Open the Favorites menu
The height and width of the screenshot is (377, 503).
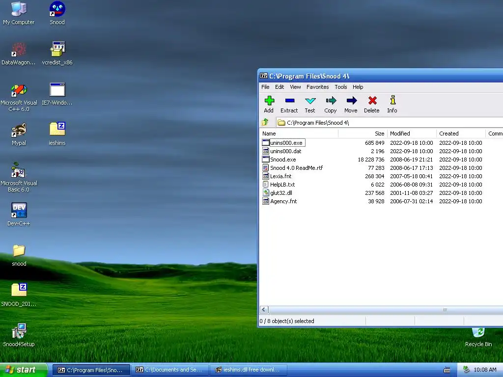pyautogui.click(x=318, y=87)
